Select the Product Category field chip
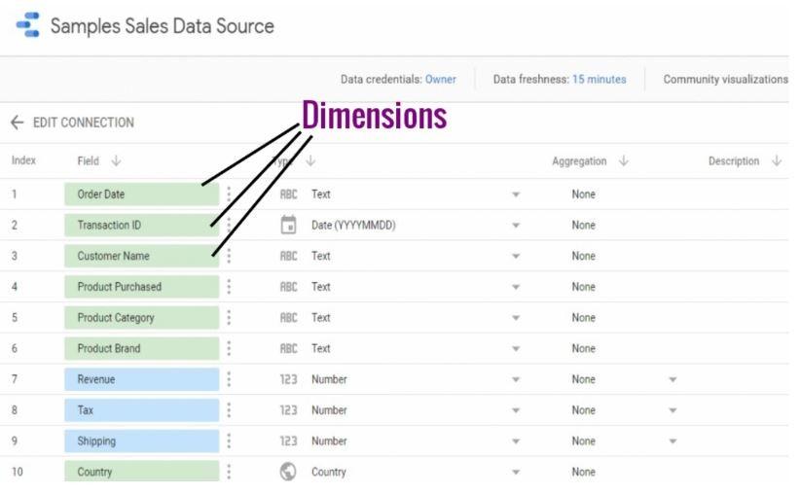This screenshot has width=800, height=494. [x=142, y=318]
